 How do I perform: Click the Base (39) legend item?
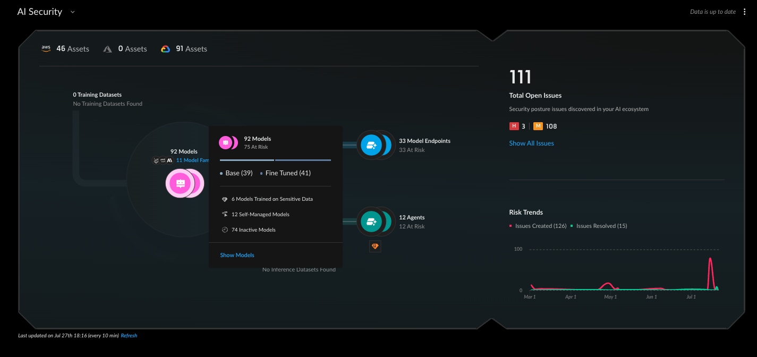tap(236, 173)
